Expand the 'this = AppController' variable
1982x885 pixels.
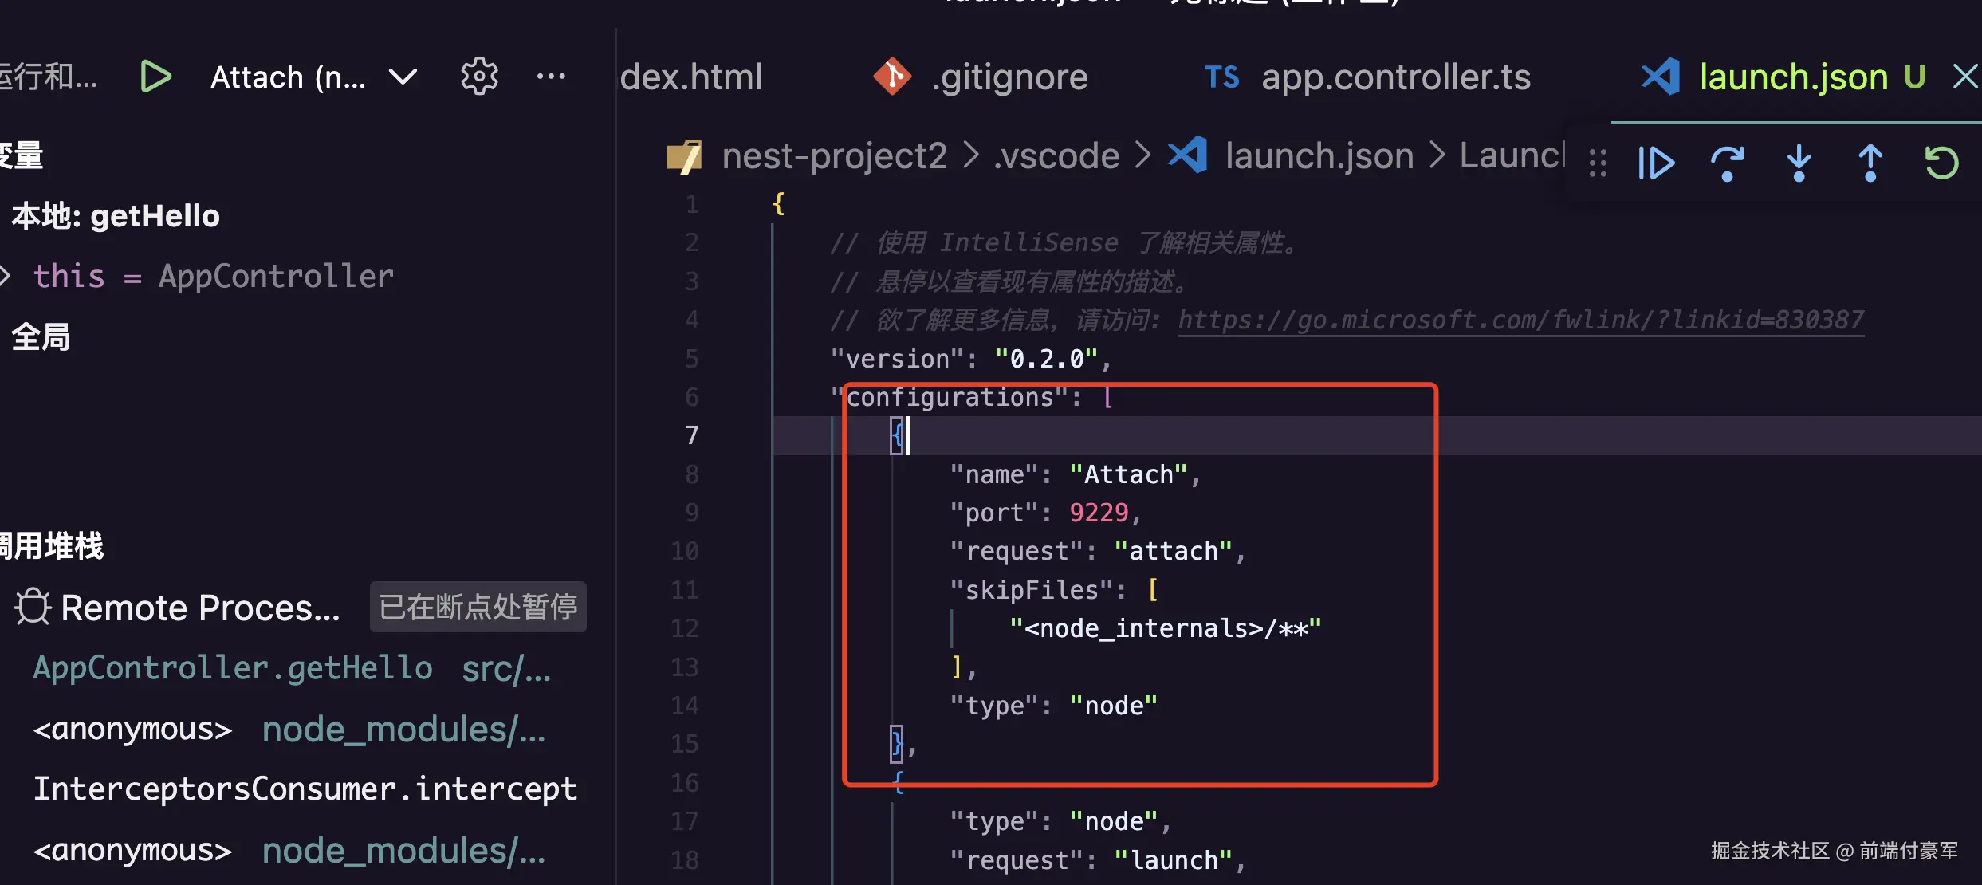(x=6, y=277)
